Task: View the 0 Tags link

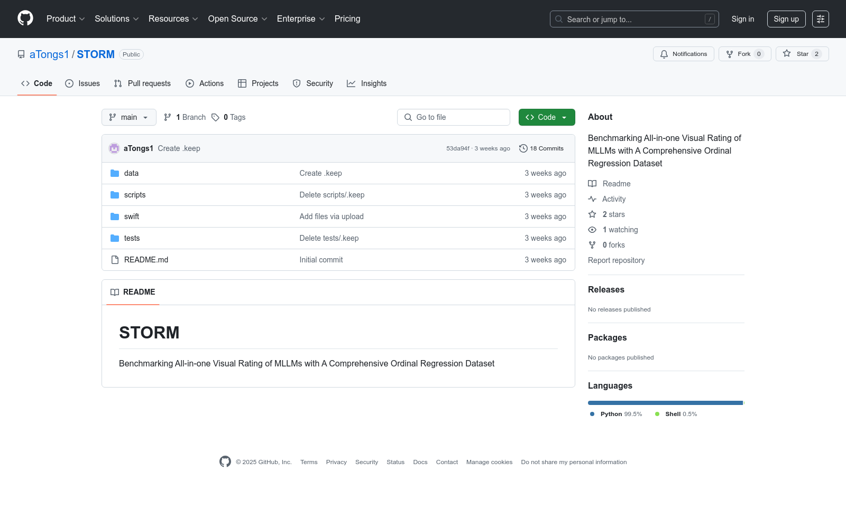Action: (228, 117)
